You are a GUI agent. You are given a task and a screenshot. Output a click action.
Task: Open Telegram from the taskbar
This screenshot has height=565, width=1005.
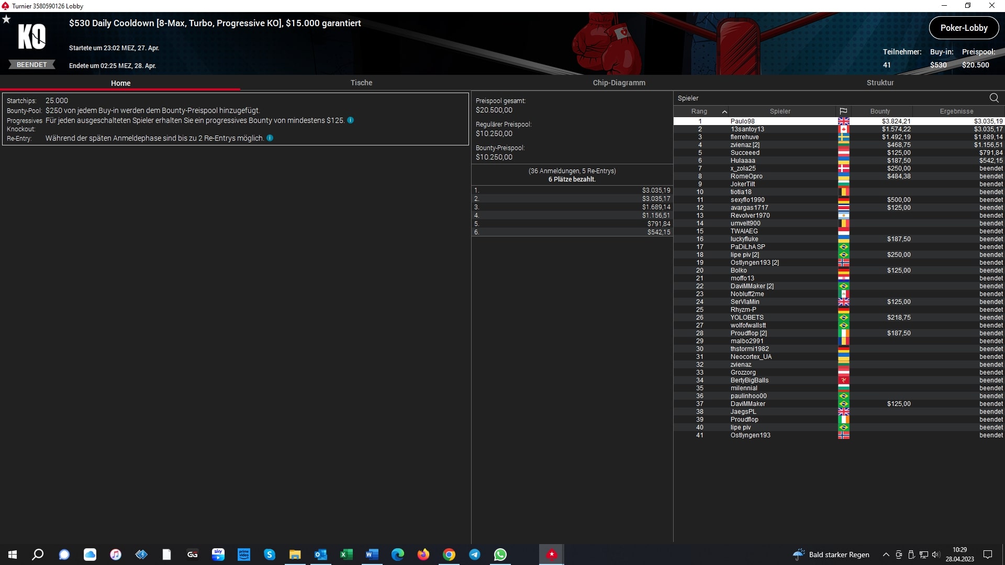[x=475, y=555]
